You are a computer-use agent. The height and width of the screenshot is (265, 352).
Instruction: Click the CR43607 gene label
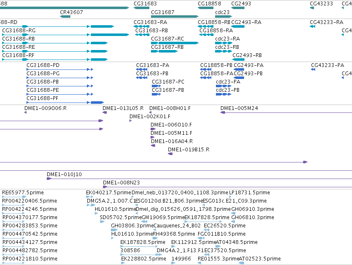(72, 12)
